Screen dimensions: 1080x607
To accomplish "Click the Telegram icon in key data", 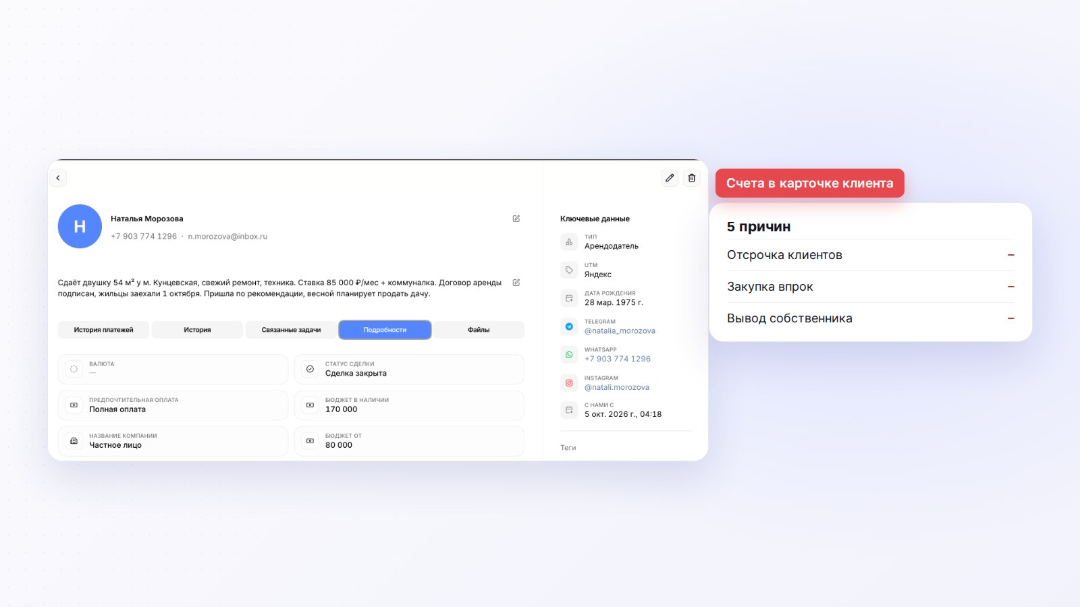I will pos(569,326).
